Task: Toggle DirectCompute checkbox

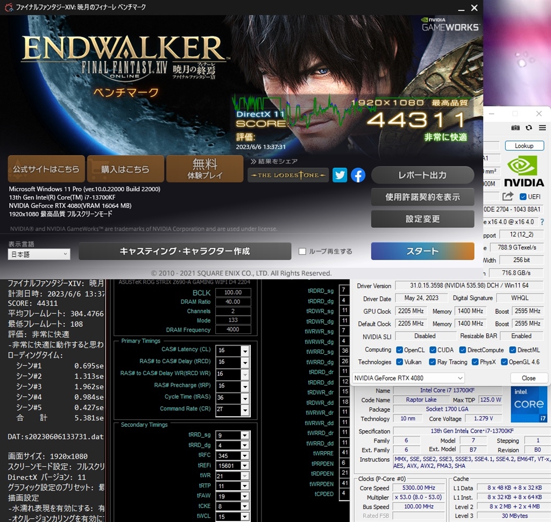Action: click(462, 350)
